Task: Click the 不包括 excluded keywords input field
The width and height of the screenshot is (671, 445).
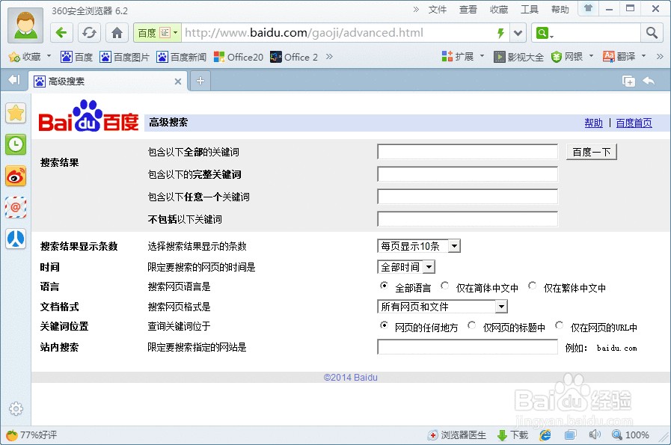Action: (468, 218)
